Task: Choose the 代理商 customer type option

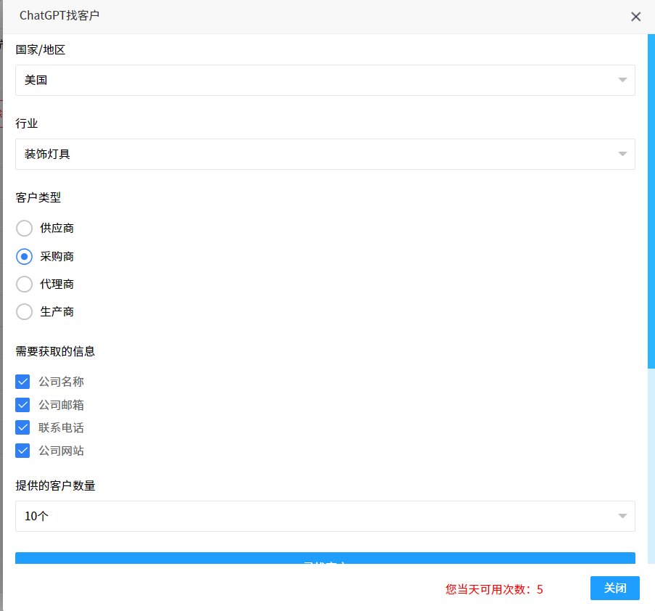Action: click(x=25, y=284)
